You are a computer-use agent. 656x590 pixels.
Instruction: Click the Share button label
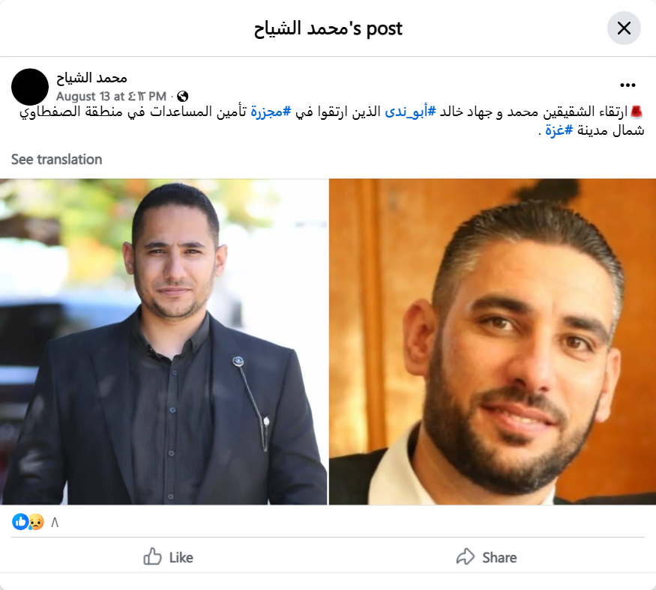499,558
